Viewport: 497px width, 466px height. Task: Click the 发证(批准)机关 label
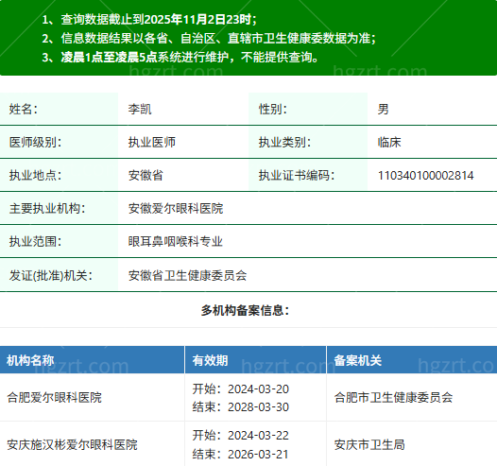pyautogui.click(x=51, y=275)
